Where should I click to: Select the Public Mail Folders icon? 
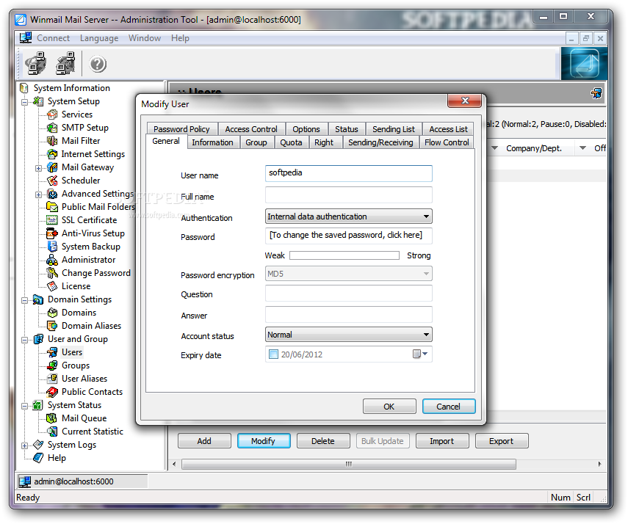(52, 208)
